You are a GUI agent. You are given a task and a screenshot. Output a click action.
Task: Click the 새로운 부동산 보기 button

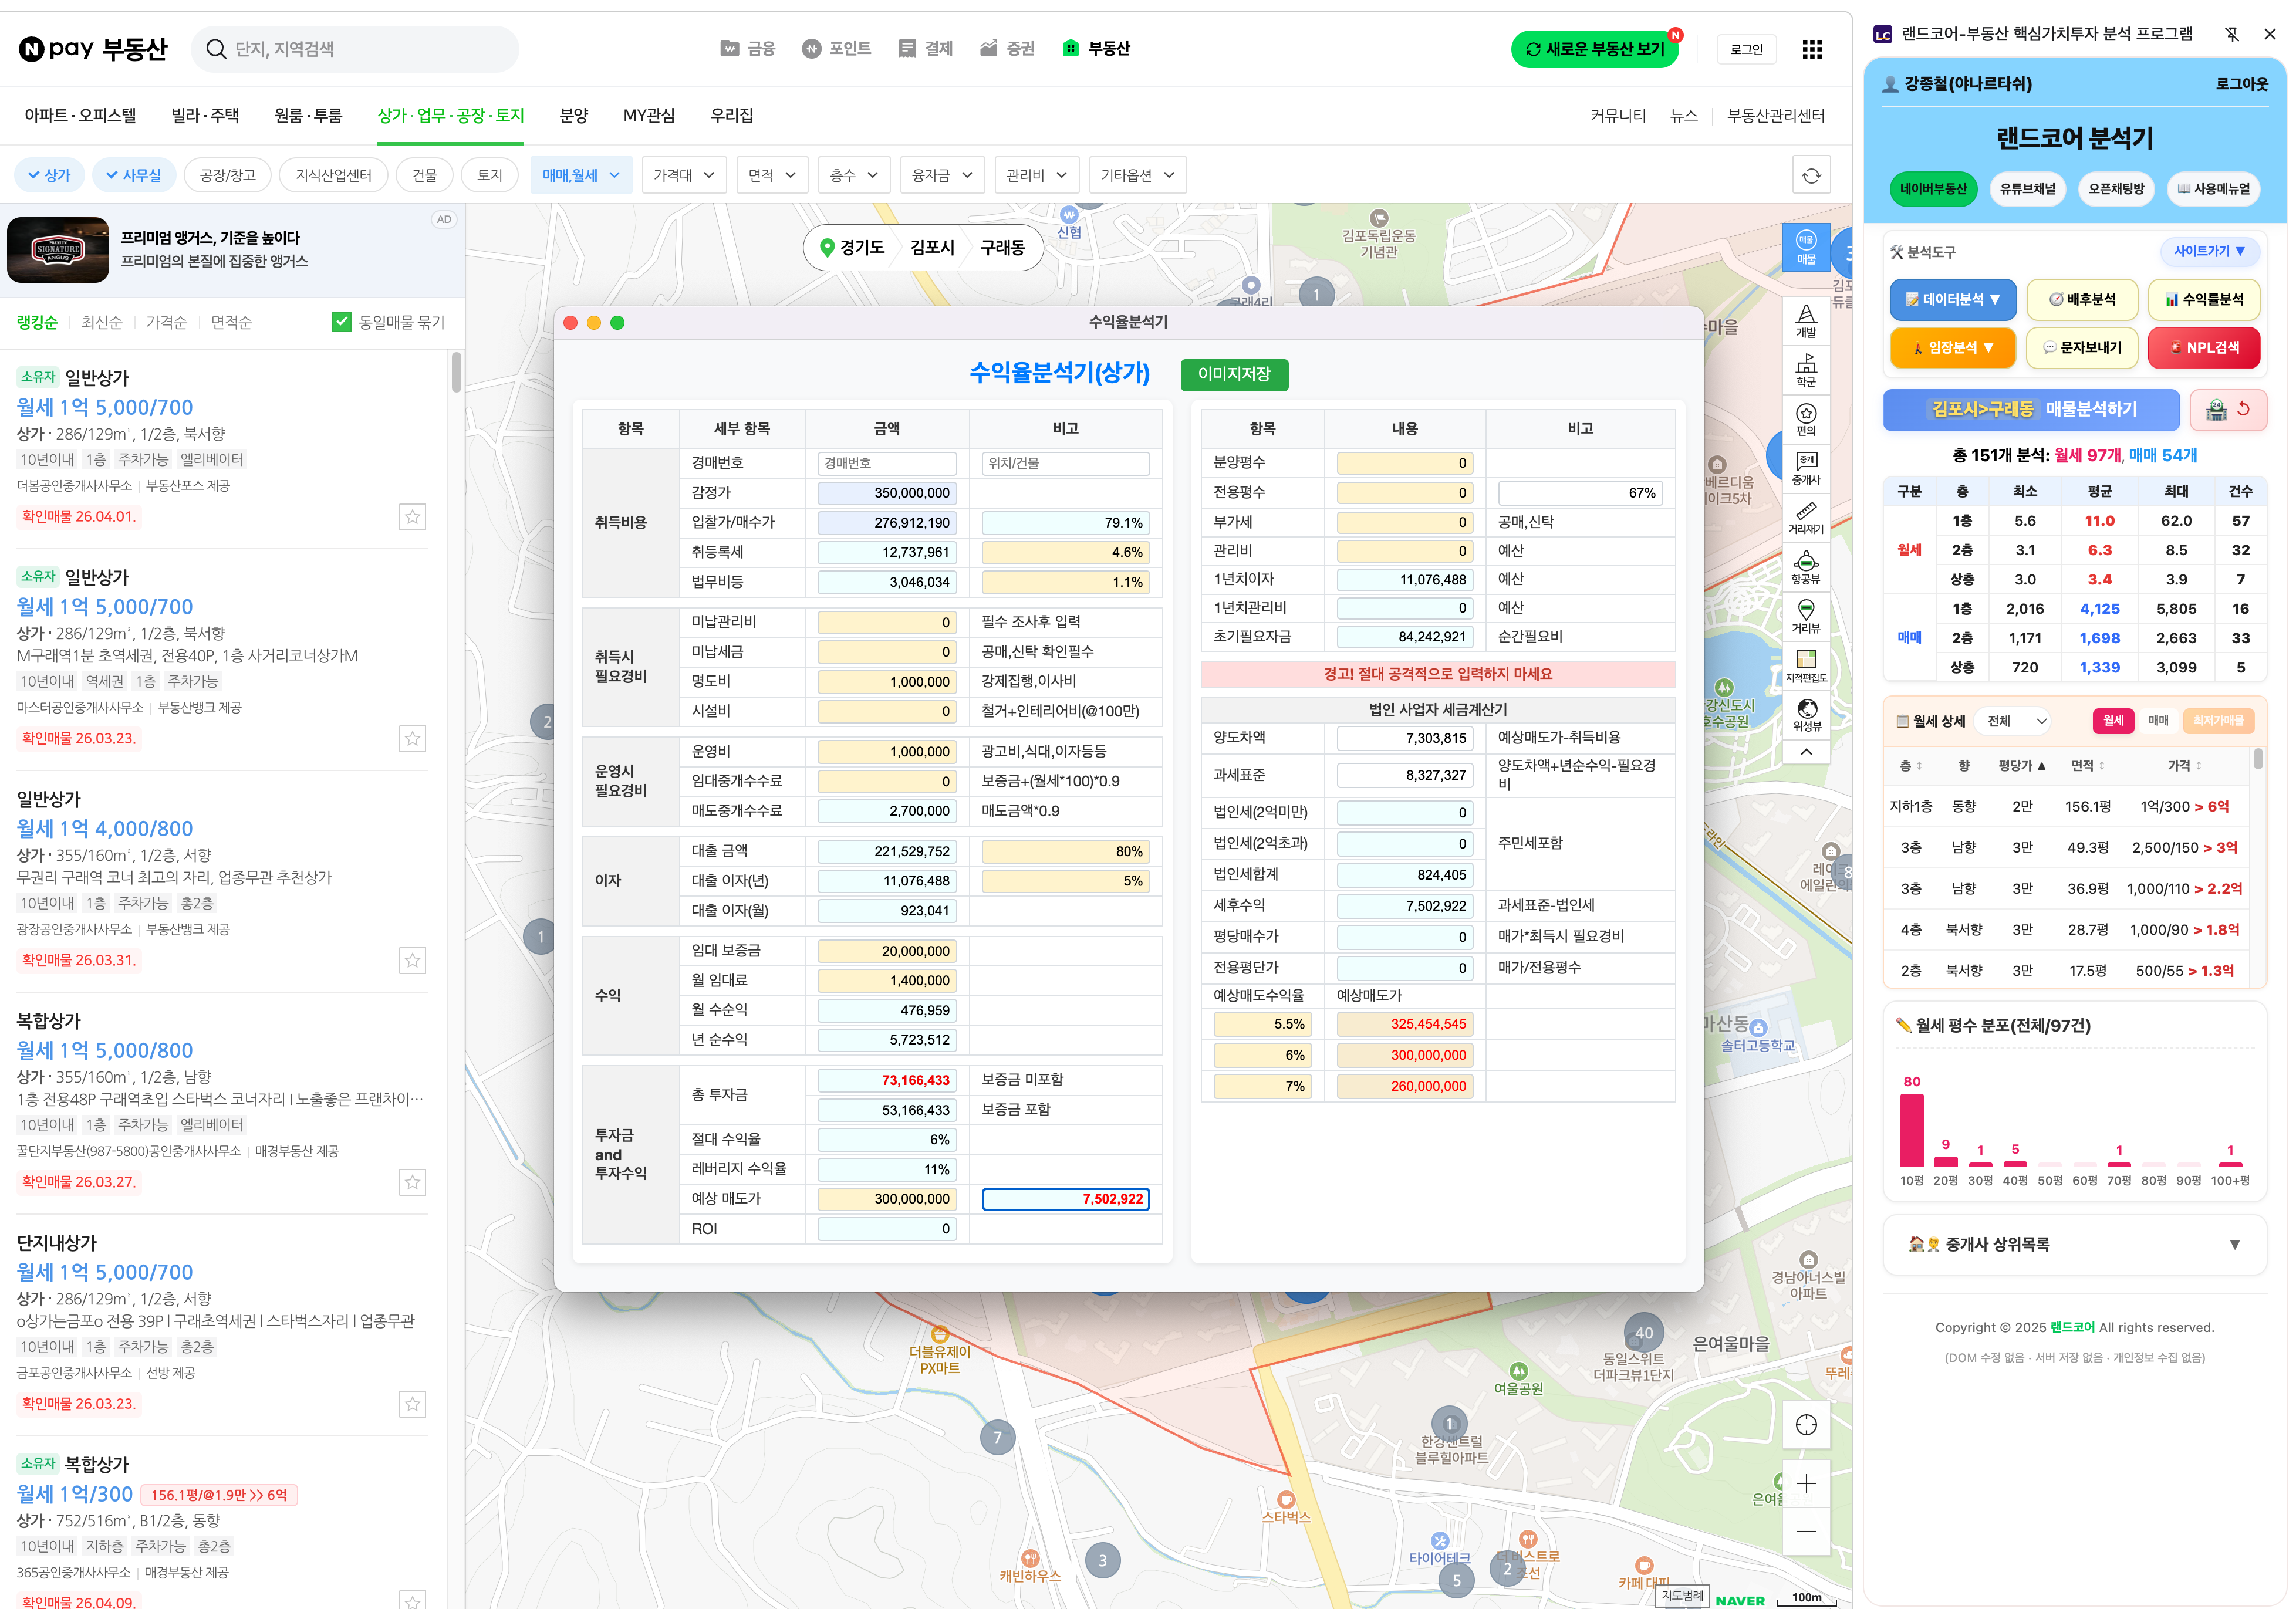tap(1595, 49)
